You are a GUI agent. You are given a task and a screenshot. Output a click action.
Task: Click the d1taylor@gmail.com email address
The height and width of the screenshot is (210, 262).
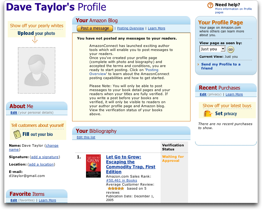[x=27, y=176]
